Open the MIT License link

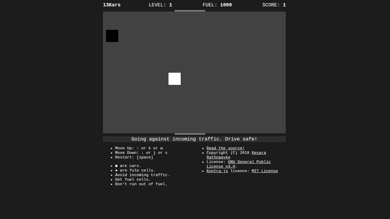265,171
